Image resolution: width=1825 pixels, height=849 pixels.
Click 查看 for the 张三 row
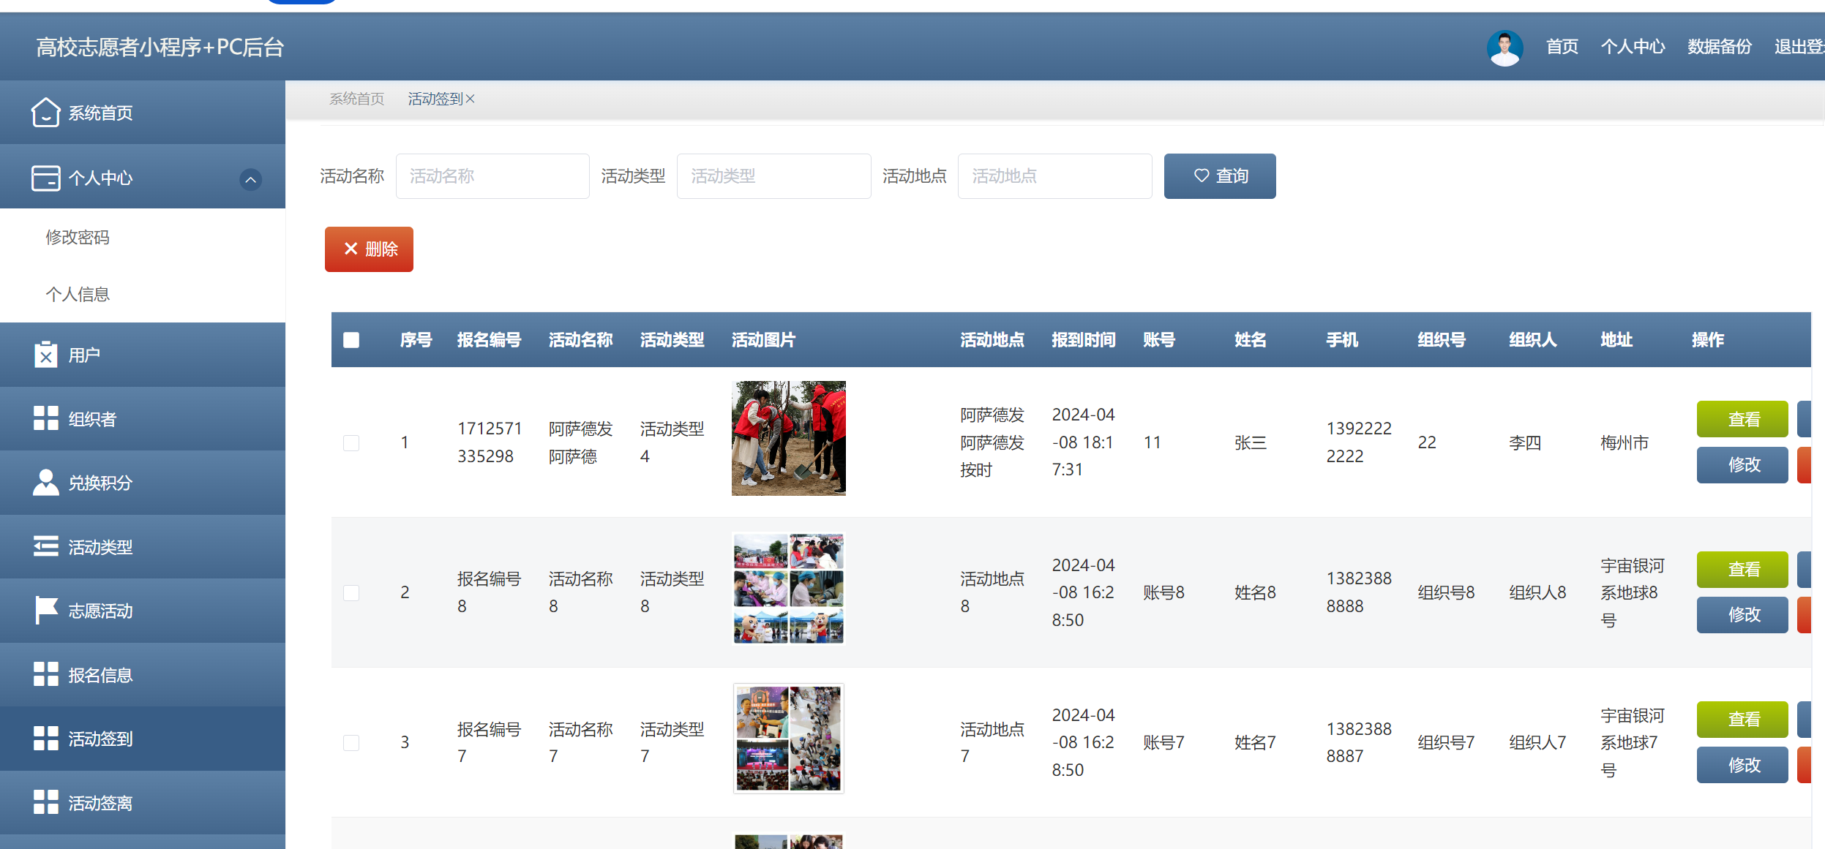(1742, 419)
